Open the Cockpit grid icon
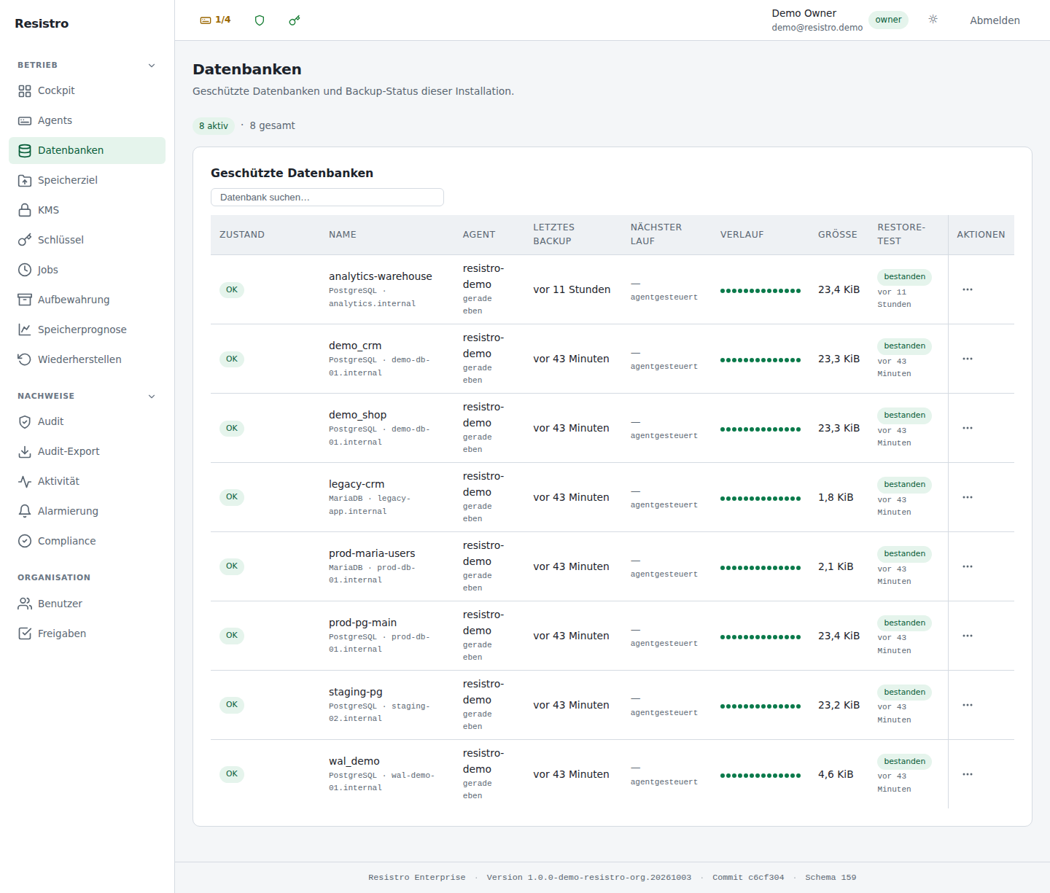This screenshot has height=893, width=1050. [x=25, y=91]
